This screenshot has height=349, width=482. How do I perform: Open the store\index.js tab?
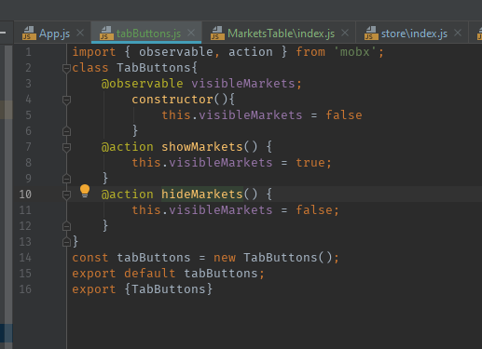point(414,34)
